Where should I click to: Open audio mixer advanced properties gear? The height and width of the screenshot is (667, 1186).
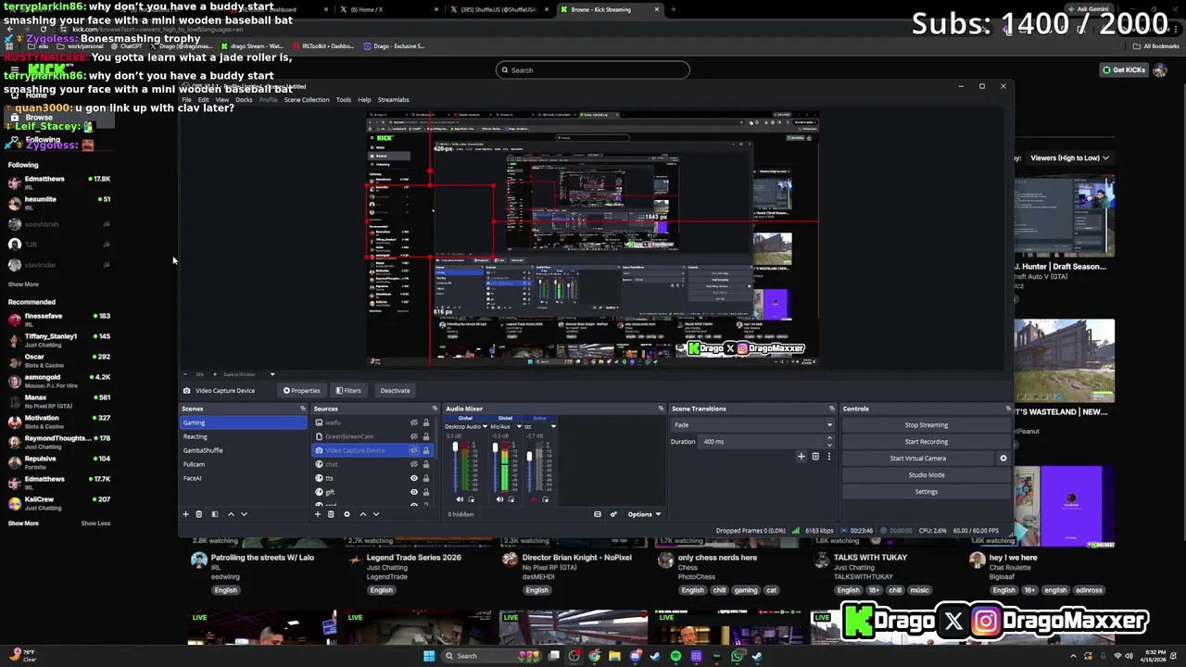(x=613, y=514)
